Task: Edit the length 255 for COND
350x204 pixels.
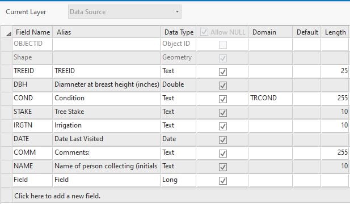Action: click(x=335, y=99)
